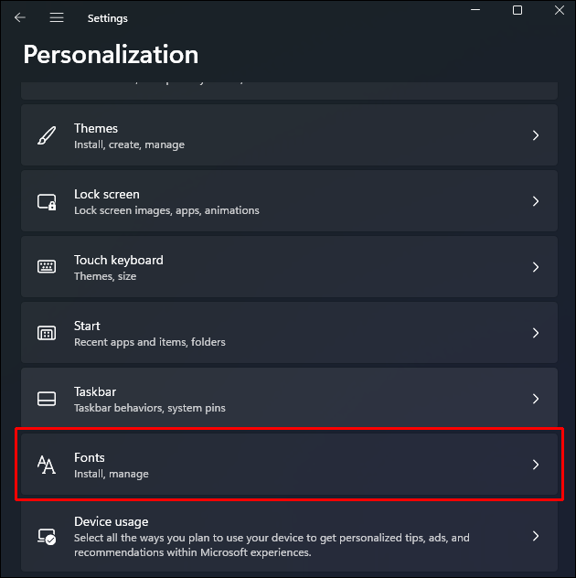Click the Device usage icon
Screen dimensions: 576x578
47,536
